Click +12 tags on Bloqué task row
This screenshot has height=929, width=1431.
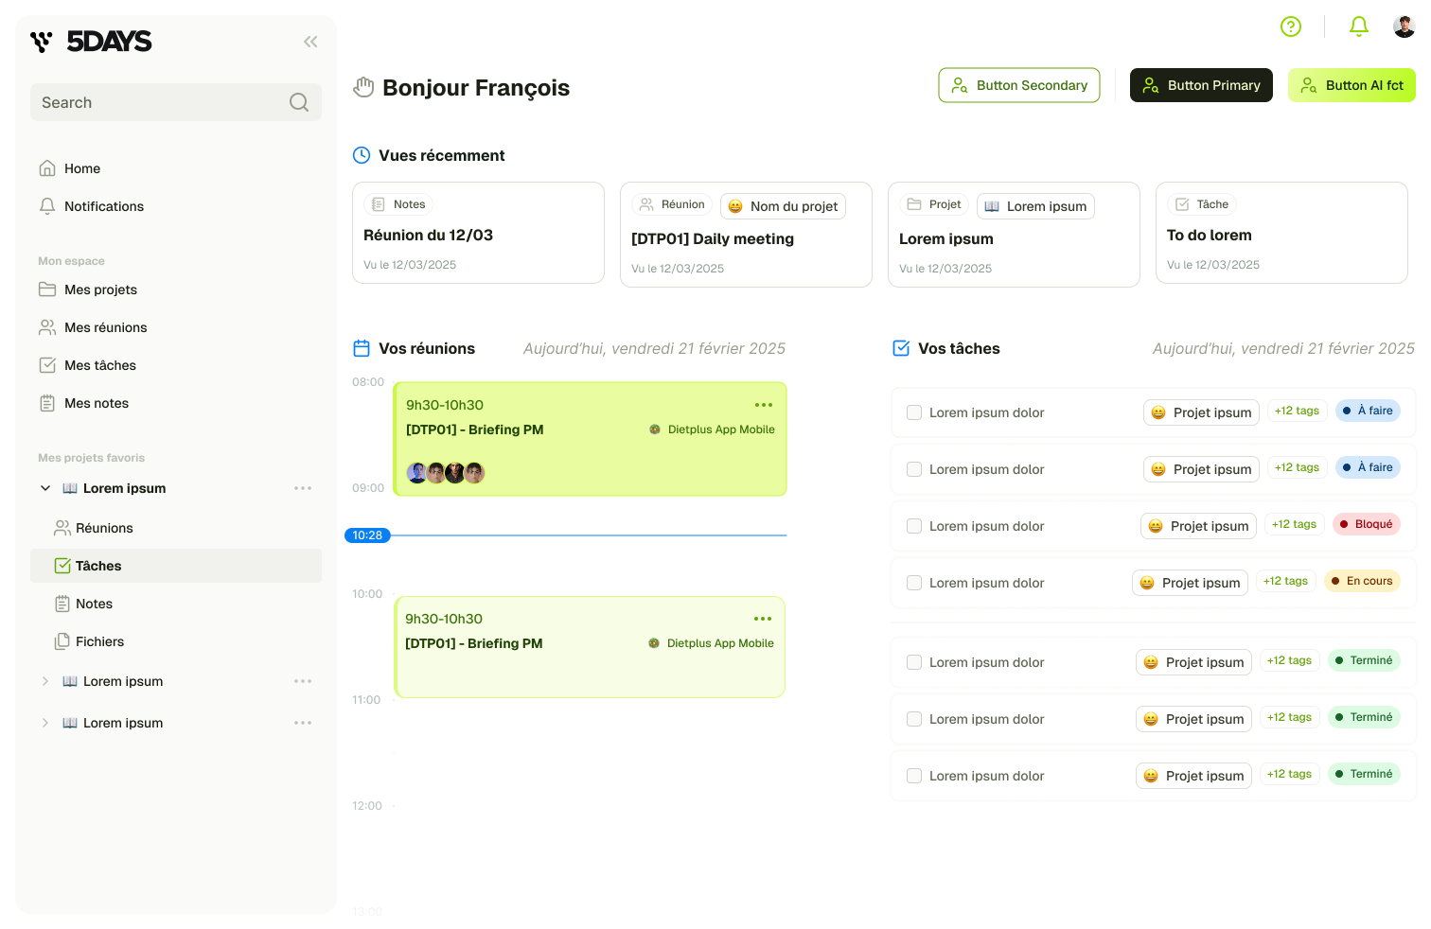[1294, 524]
